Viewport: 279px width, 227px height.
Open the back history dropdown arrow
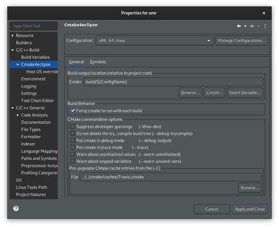coord(245,26)
